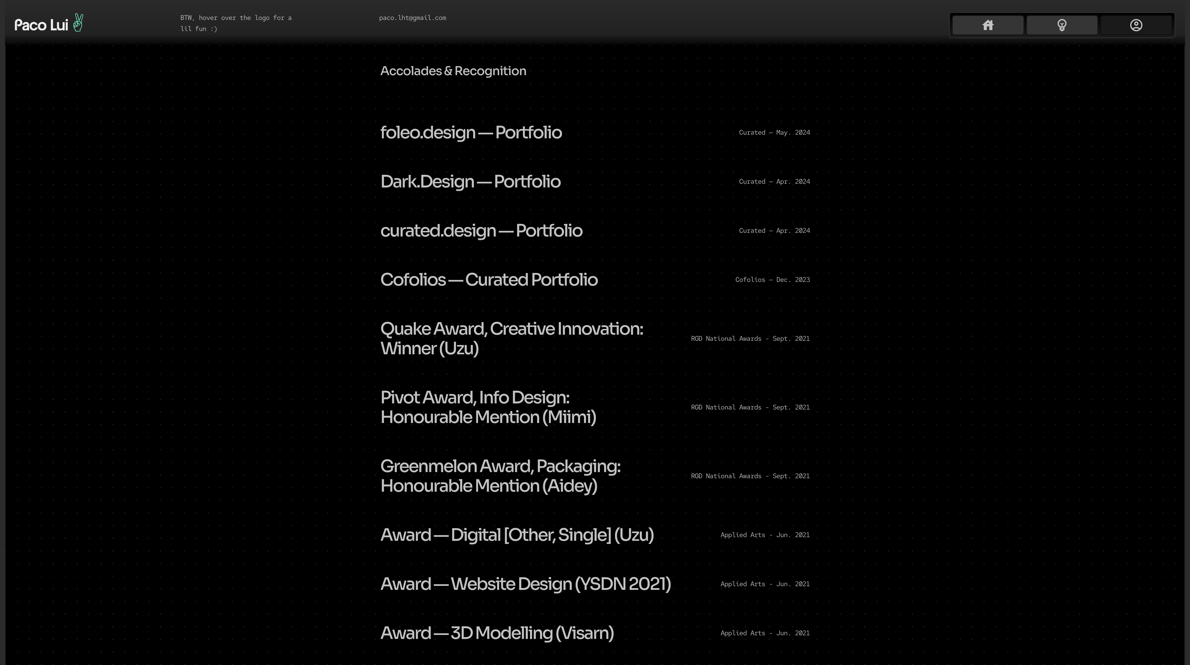Open the profile about icon

point(1136,25)
